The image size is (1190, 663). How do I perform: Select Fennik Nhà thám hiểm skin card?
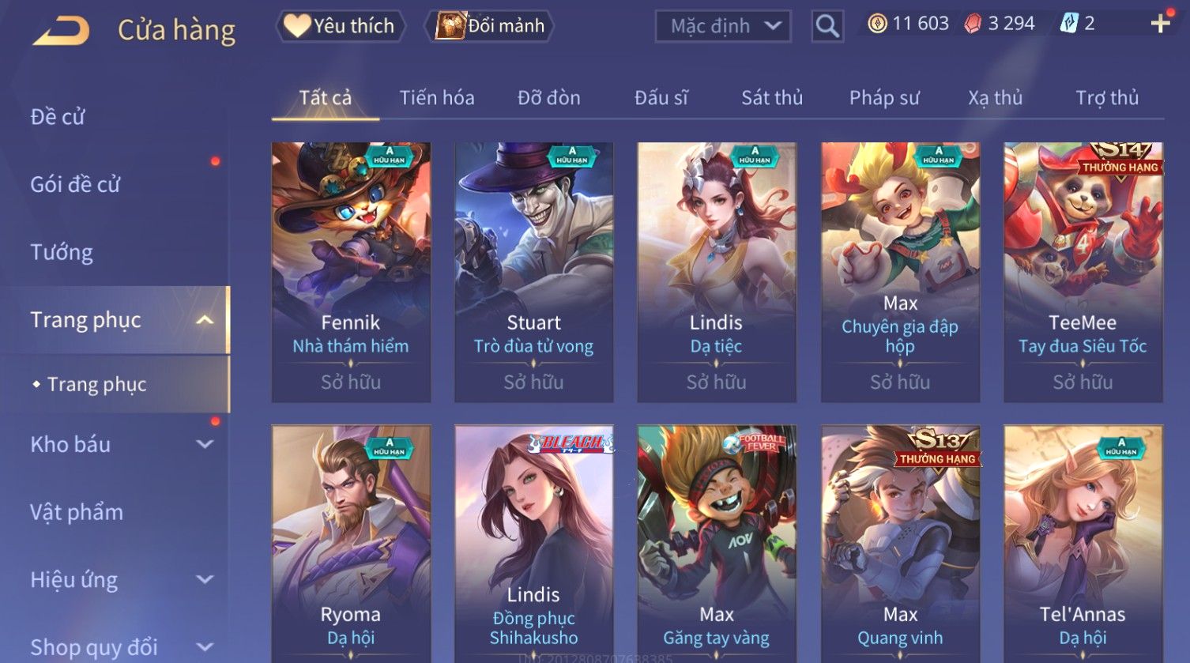tap(351, 272)
